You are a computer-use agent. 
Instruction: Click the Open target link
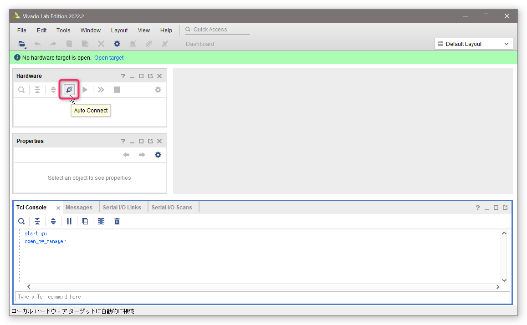109,58
